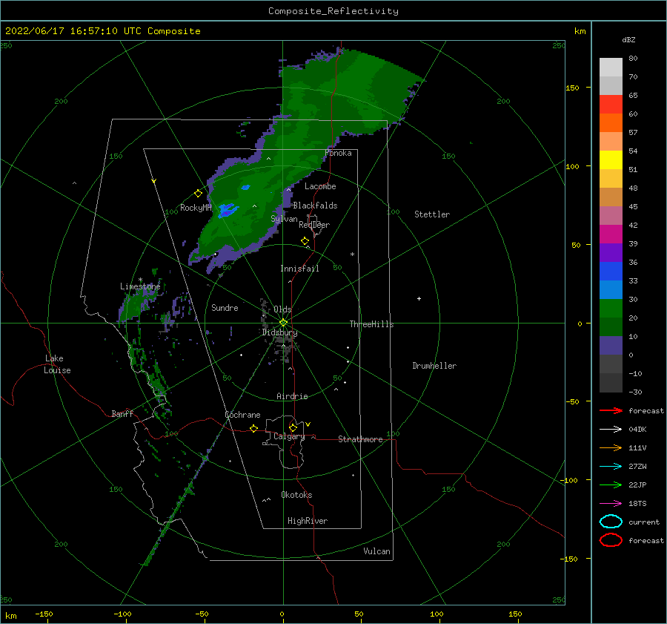Image resolution: width=667 pixels, height=624 pixels.
Task: Pick the light gray 70-80 dBZ swatch
Action: click(x=611, y=68)
